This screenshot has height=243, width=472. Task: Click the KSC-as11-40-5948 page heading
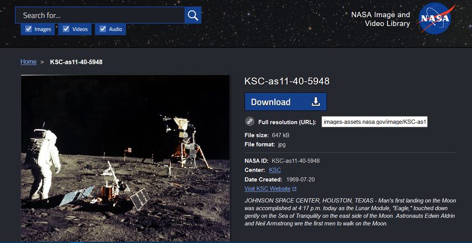tap(287, 81)
